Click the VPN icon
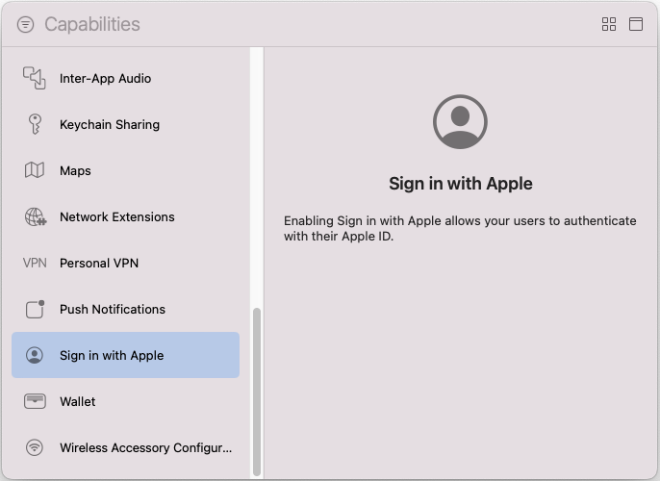 pos(35,263)
